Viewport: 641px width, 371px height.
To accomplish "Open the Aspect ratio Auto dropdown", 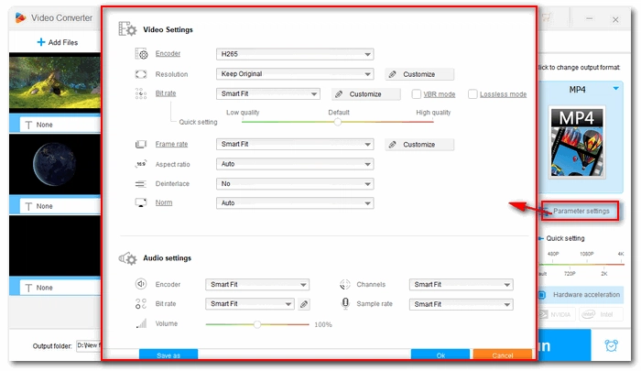I will (x=295, y=164).
